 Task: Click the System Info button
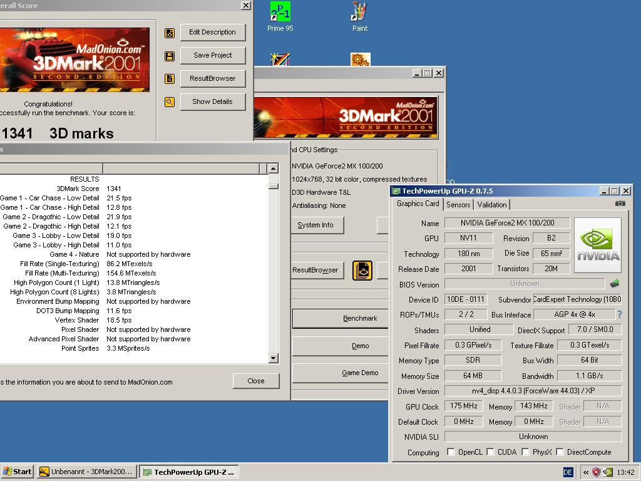point(317,225)
